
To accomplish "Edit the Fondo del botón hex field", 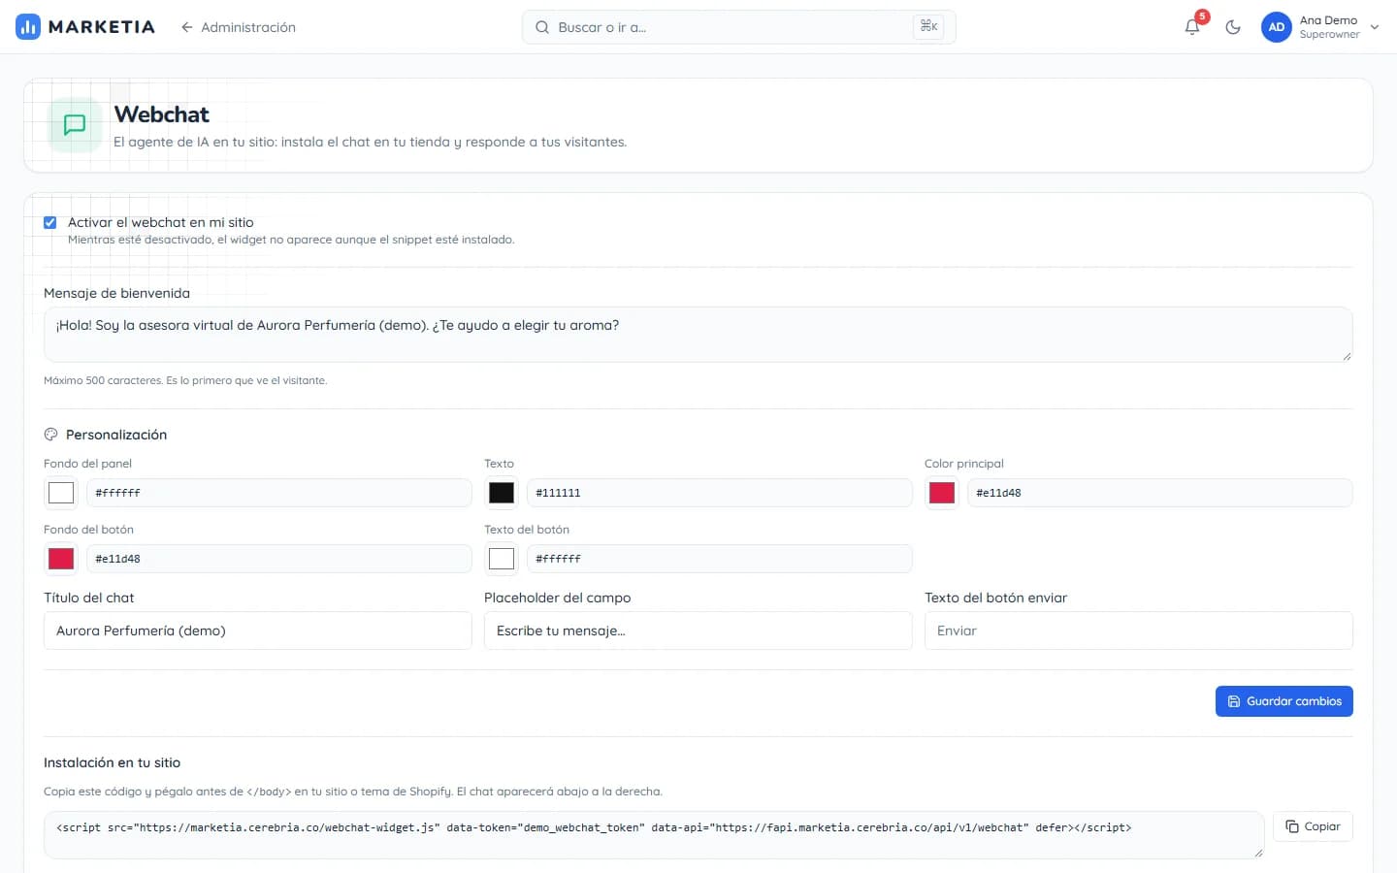I will pyautogui.click(x=278, y=559).
